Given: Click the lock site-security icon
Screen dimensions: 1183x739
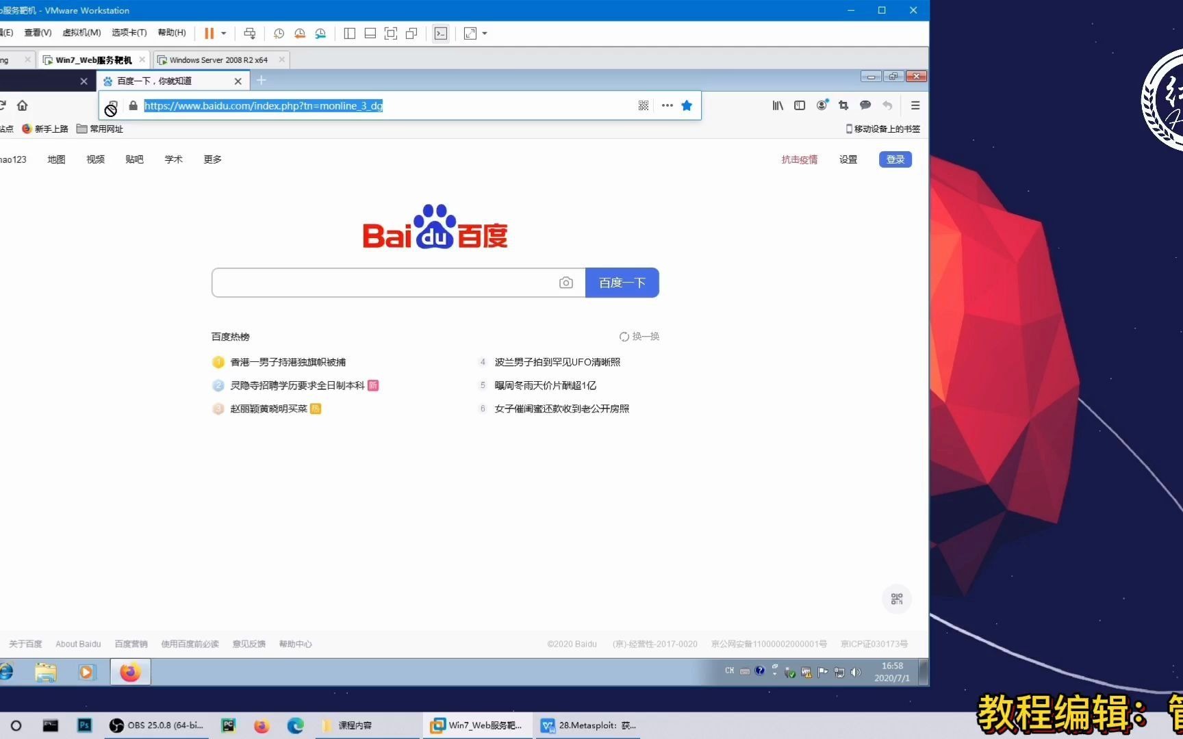Looking at the screenshot, I should (133, 105).
